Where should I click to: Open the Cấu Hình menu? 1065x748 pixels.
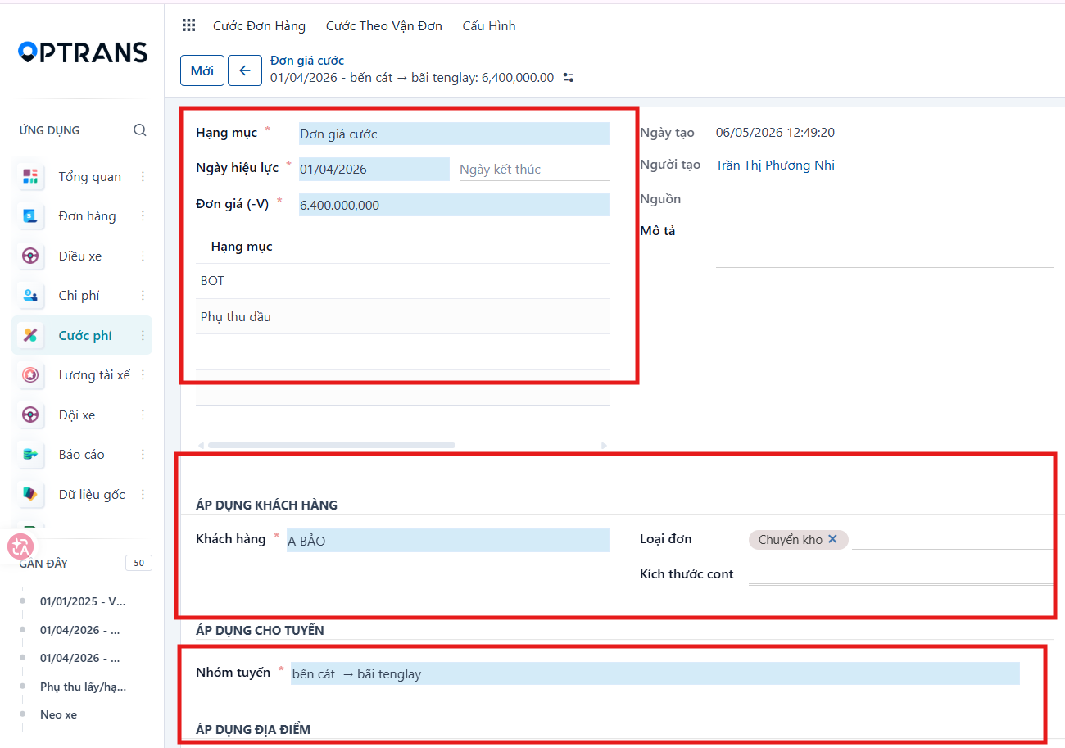pyautogui.click(x=489, y=25)
